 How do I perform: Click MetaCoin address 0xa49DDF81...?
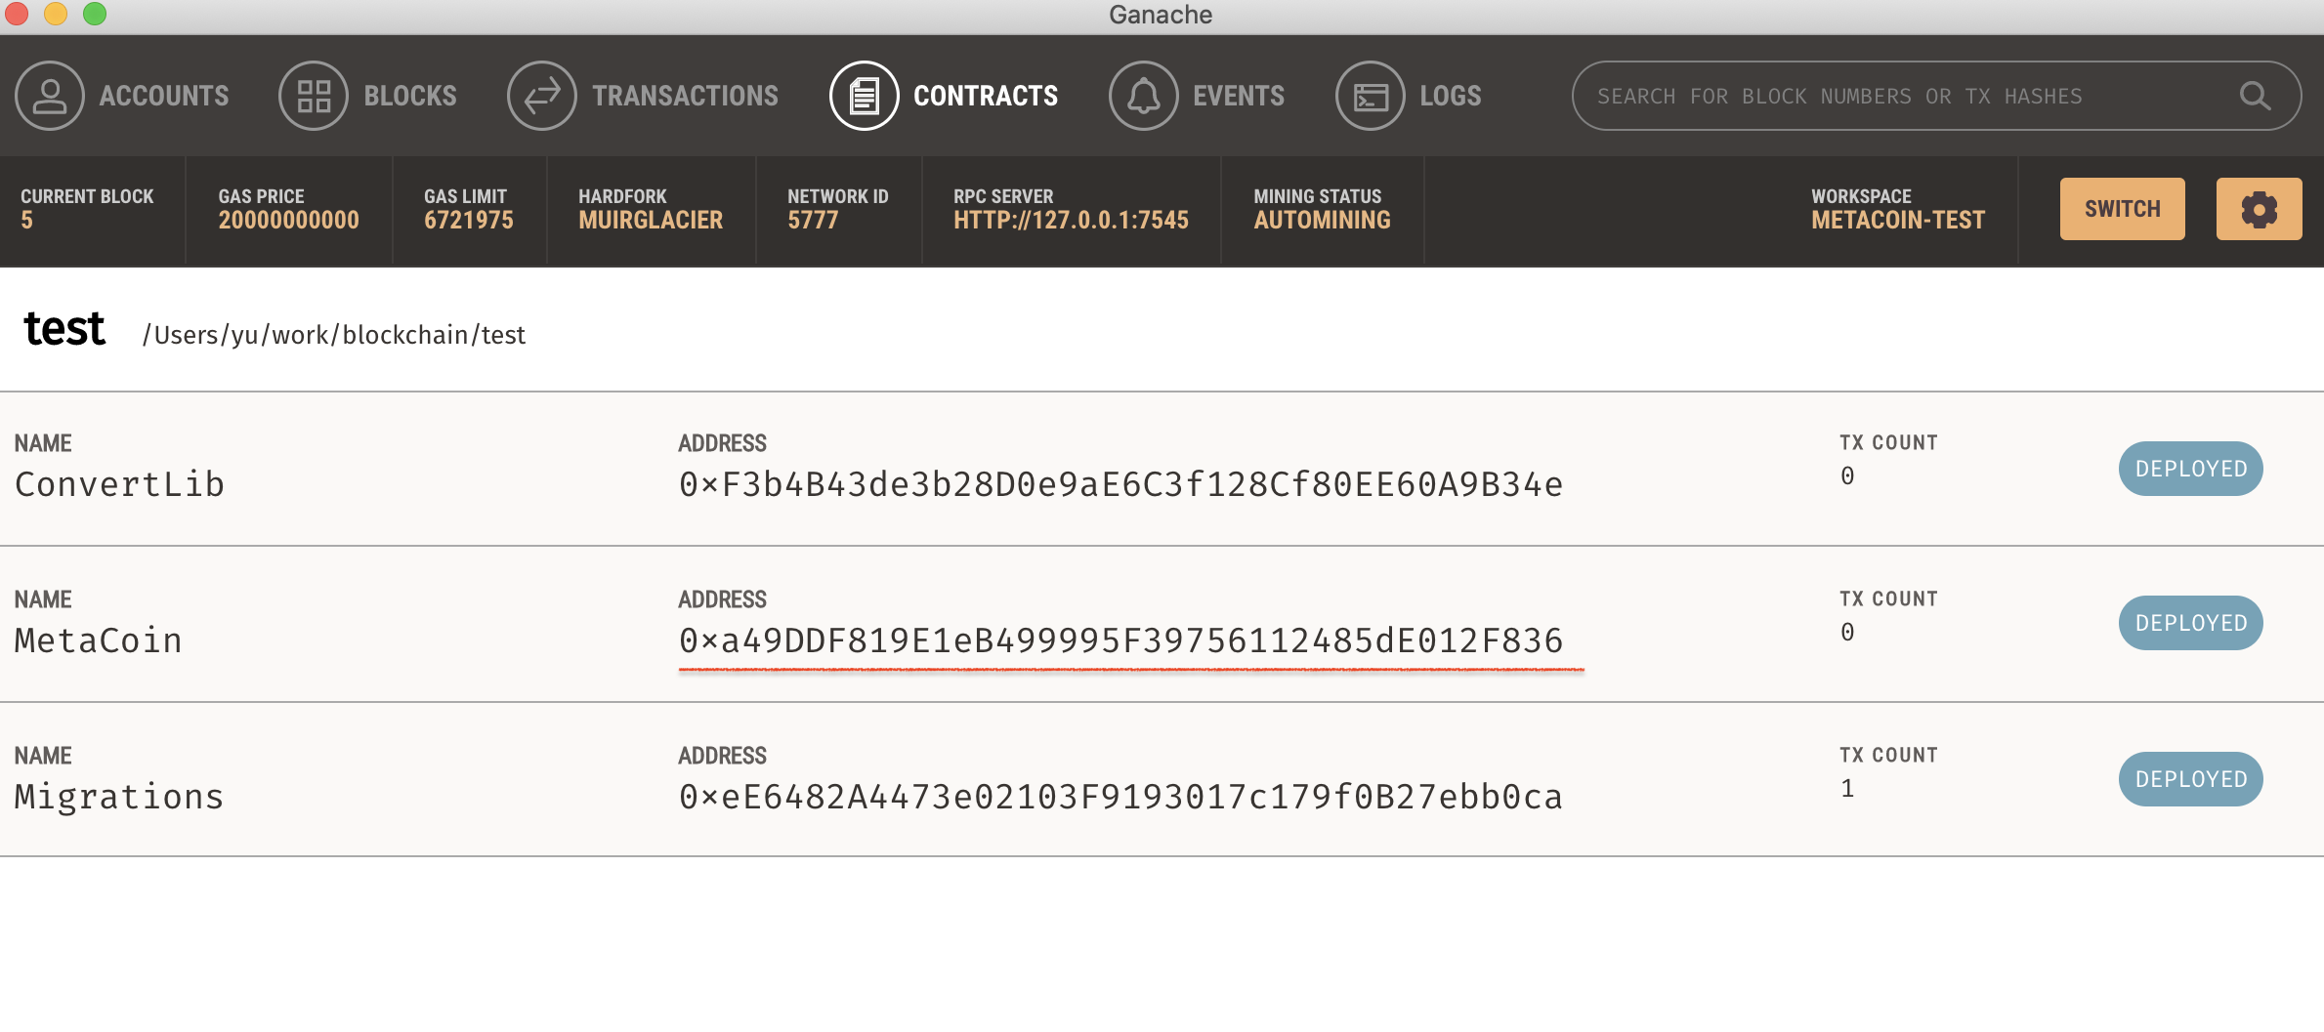click(1120, 640)
